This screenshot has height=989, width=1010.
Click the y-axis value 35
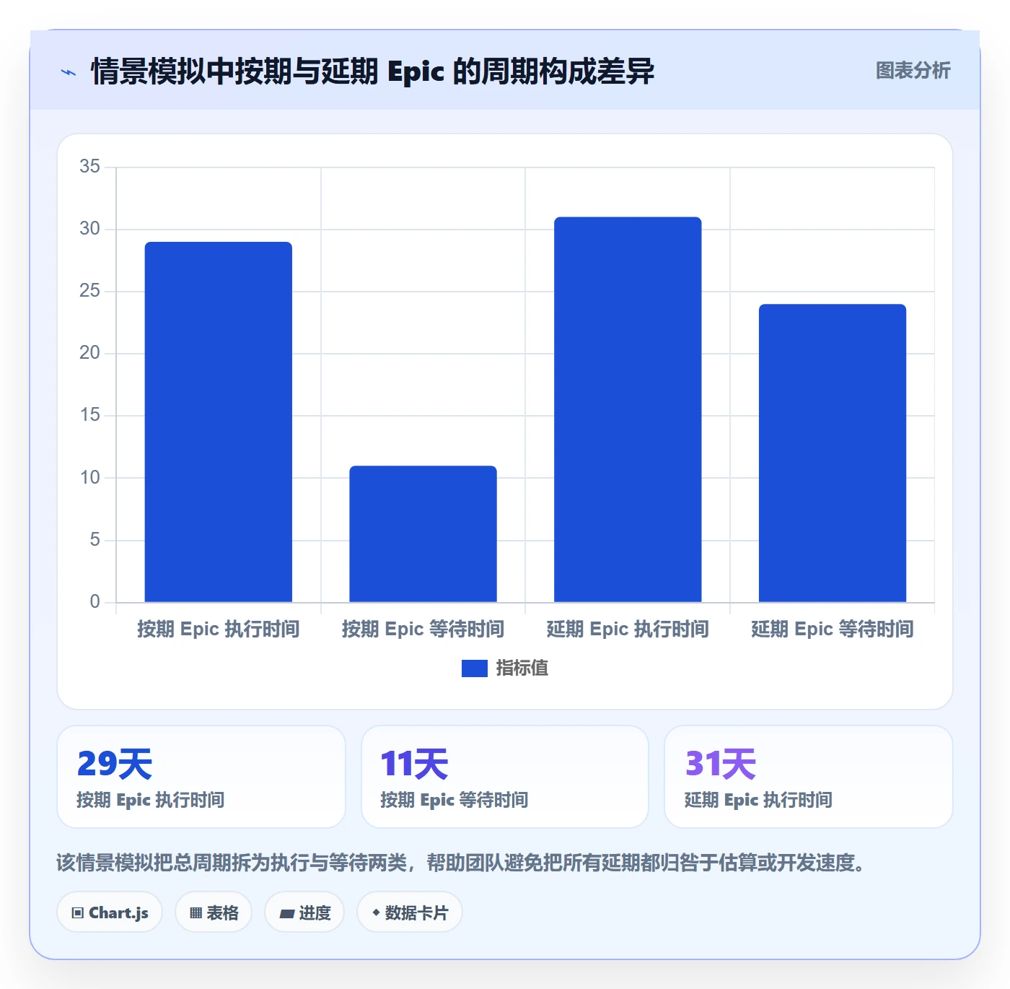[90, 167]
